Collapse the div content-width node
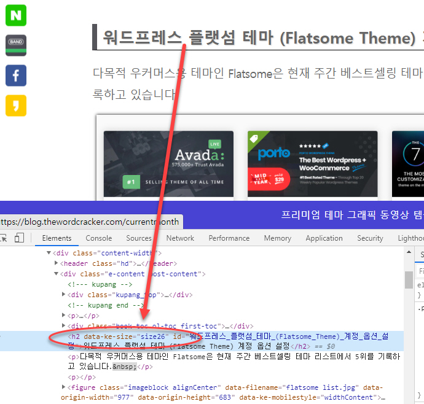Image resolution: width=424 pixels, height=404 pixels. click(x=49, y=253)
